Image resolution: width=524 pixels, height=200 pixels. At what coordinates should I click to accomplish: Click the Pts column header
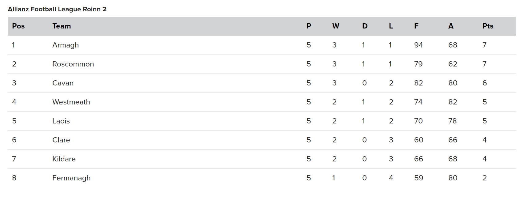pos(488,26)
